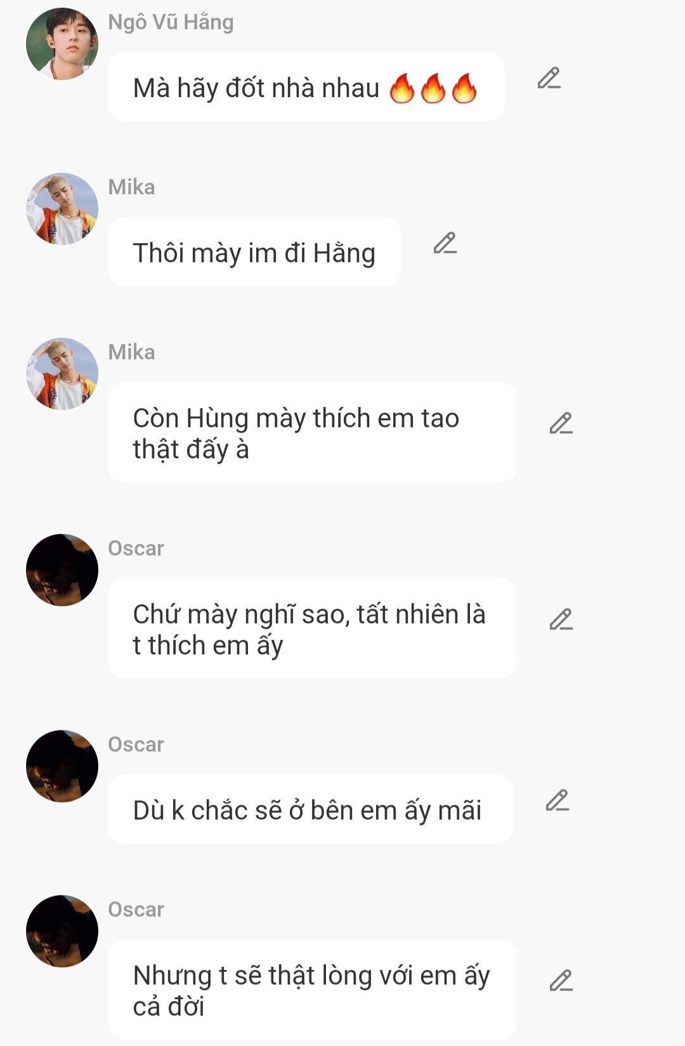This screenshot has width=685, height=1046.
Task: Select Oscar's avatar beside "Dù k chắc" message
Action: click(x=62, y=766)
